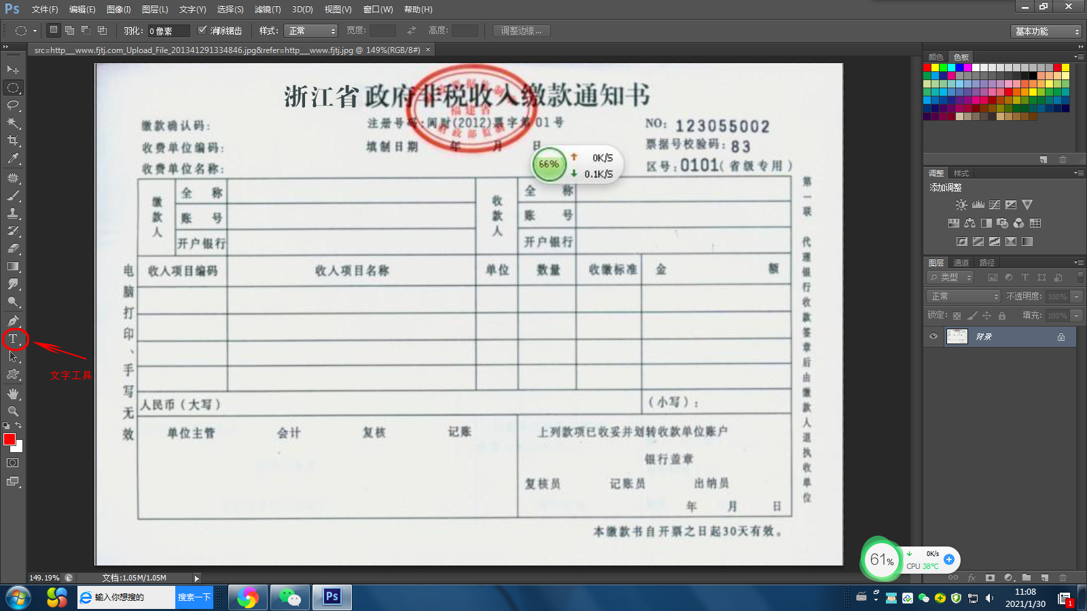The width and height of the screenshot is (1087, 611).
Task: Choose the add to selection mode
Action: 69,31
